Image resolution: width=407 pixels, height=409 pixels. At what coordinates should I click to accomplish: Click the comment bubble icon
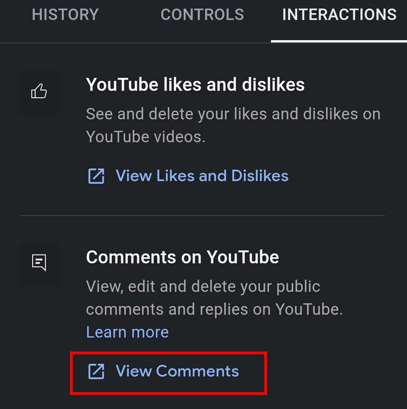point(39,263)
